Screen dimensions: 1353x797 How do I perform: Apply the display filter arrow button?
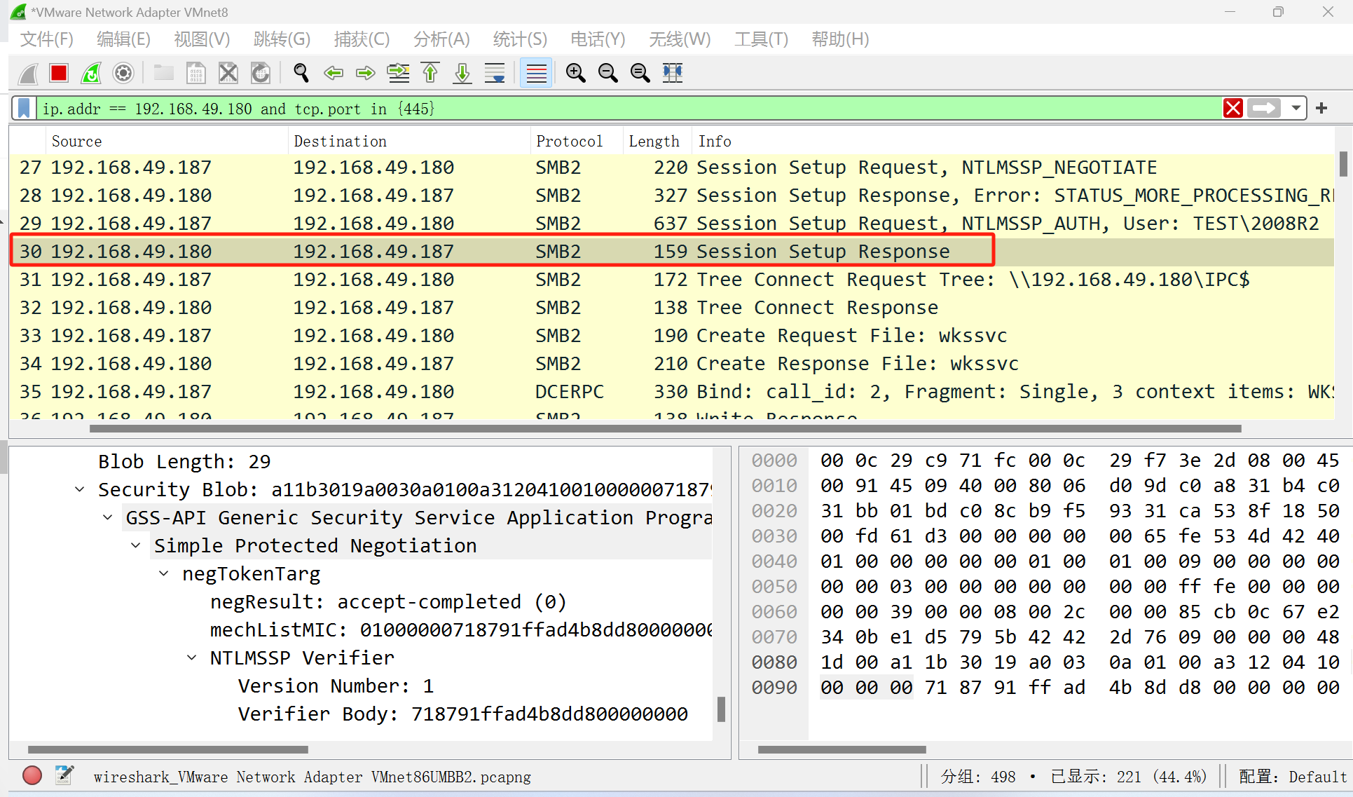coord(1265,109)
